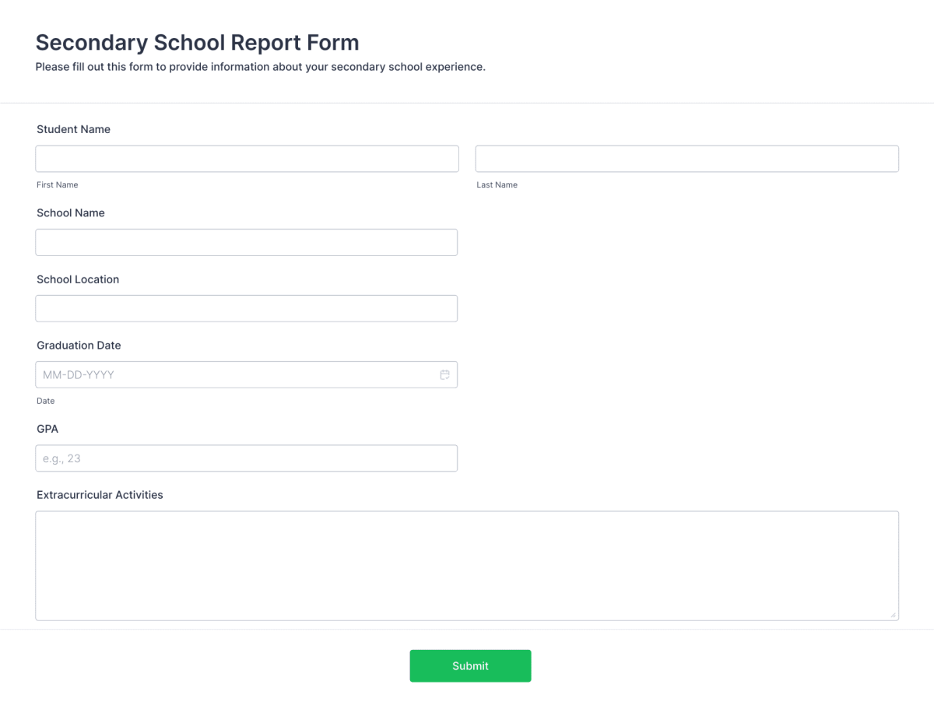Click the GPA field label
Image resolution: width=934 pixels, height=709 pixels.
tap(47, 429)
